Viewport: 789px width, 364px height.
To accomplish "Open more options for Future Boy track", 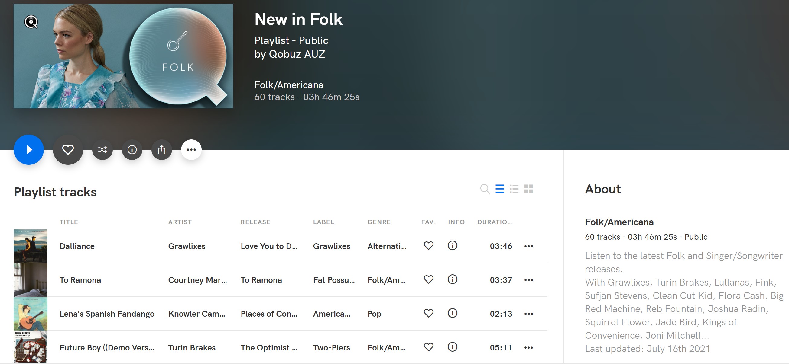I will click(x=529, y=348).
